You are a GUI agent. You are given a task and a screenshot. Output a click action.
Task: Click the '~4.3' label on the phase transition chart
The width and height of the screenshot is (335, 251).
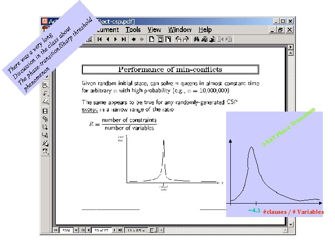(x=254, y=211)
